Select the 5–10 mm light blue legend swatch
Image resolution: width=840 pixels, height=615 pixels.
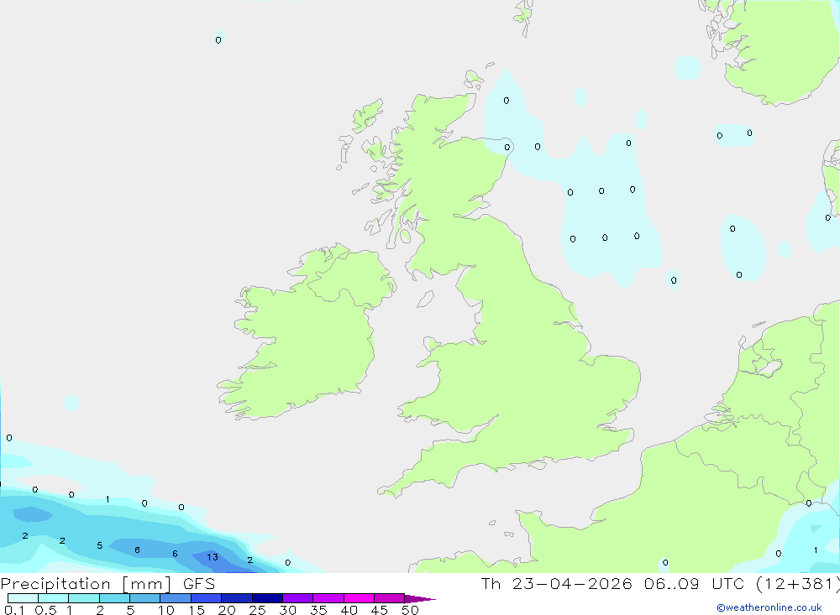click(x=145, y=598)
